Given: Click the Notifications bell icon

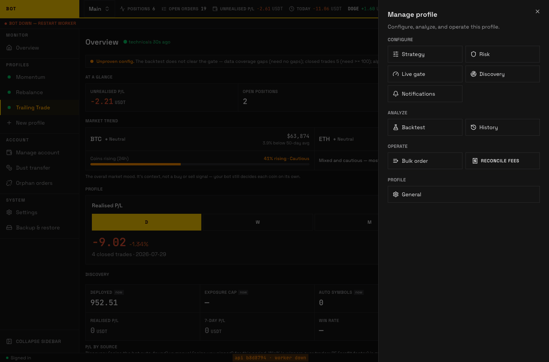Looking at the screenshot, I should (396, 94).
